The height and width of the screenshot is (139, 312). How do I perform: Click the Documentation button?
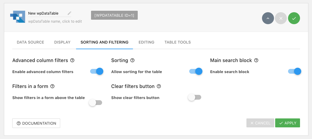(x=36, y=123)
